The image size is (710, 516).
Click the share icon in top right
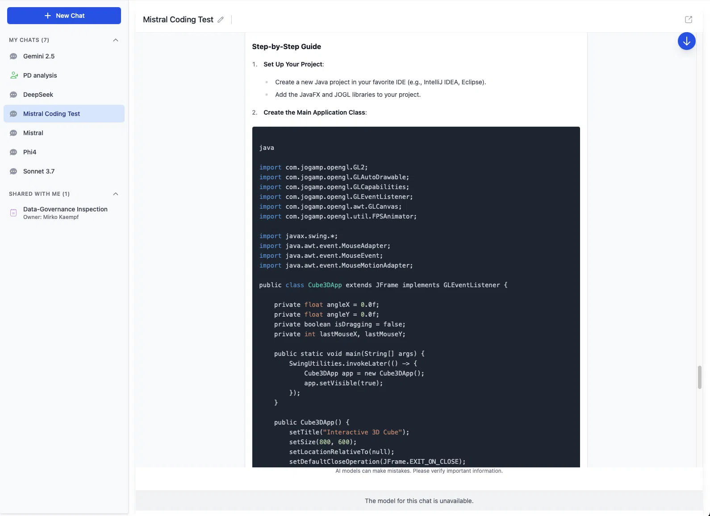[x=688, y=20]
